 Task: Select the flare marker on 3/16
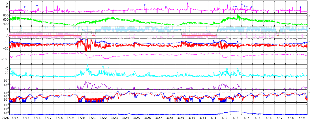[x=37, y=6]
